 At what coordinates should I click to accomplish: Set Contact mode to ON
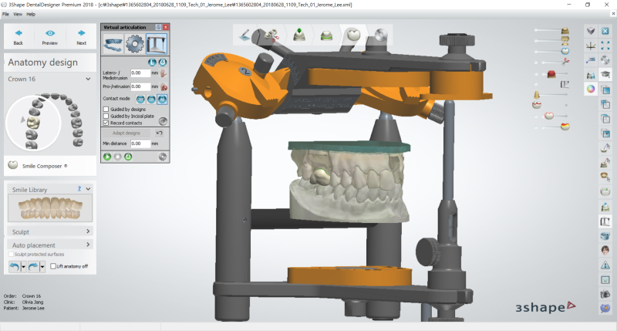click(x=151, y=100)
